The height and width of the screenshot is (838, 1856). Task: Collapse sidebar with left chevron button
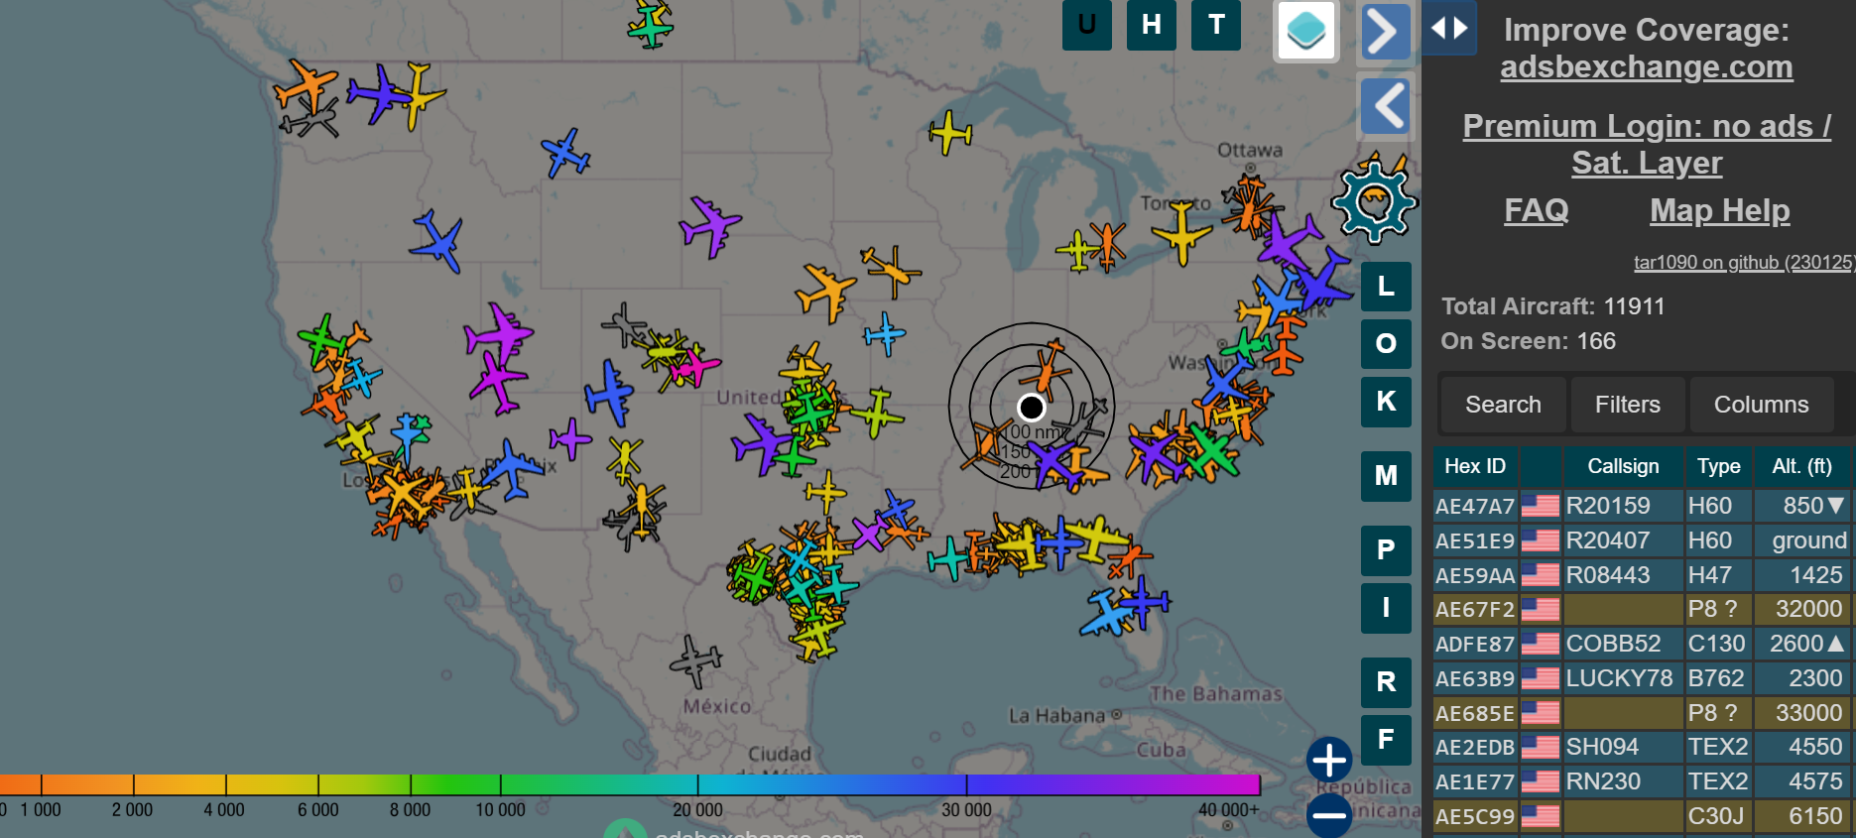click(1385, 105)
